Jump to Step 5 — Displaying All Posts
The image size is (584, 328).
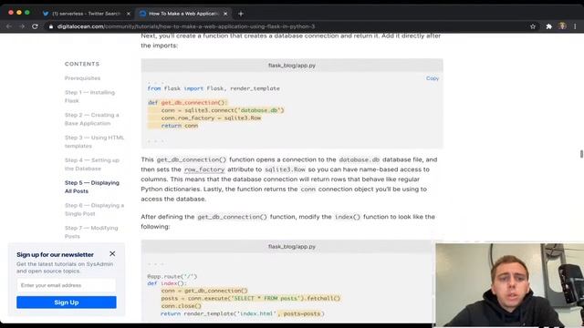[x=92, y=187]
